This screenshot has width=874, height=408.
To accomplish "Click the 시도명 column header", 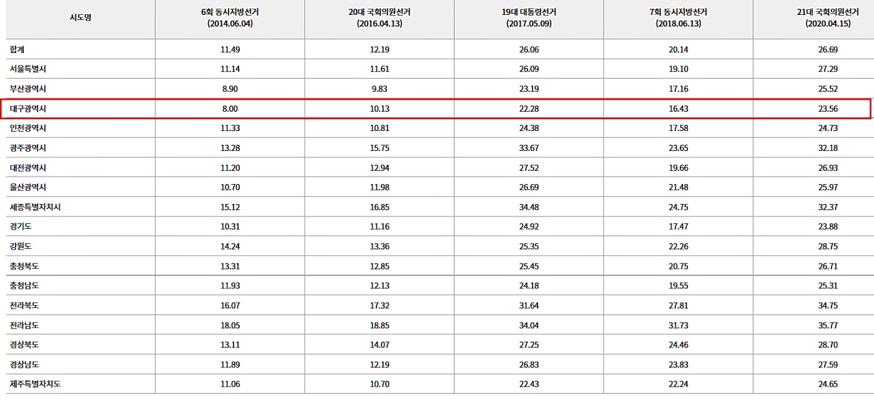I will click(81, 17).
